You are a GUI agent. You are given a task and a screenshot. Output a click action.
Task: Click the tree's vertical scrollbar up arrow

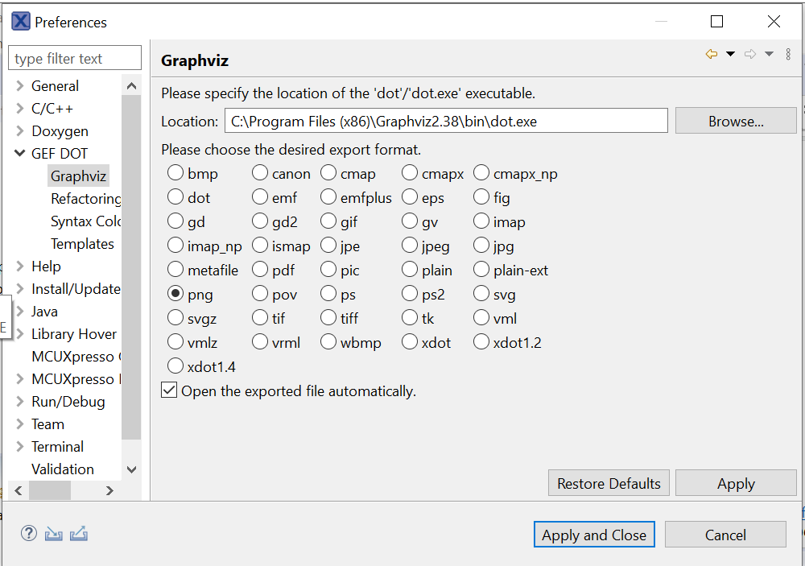point(131,86)
